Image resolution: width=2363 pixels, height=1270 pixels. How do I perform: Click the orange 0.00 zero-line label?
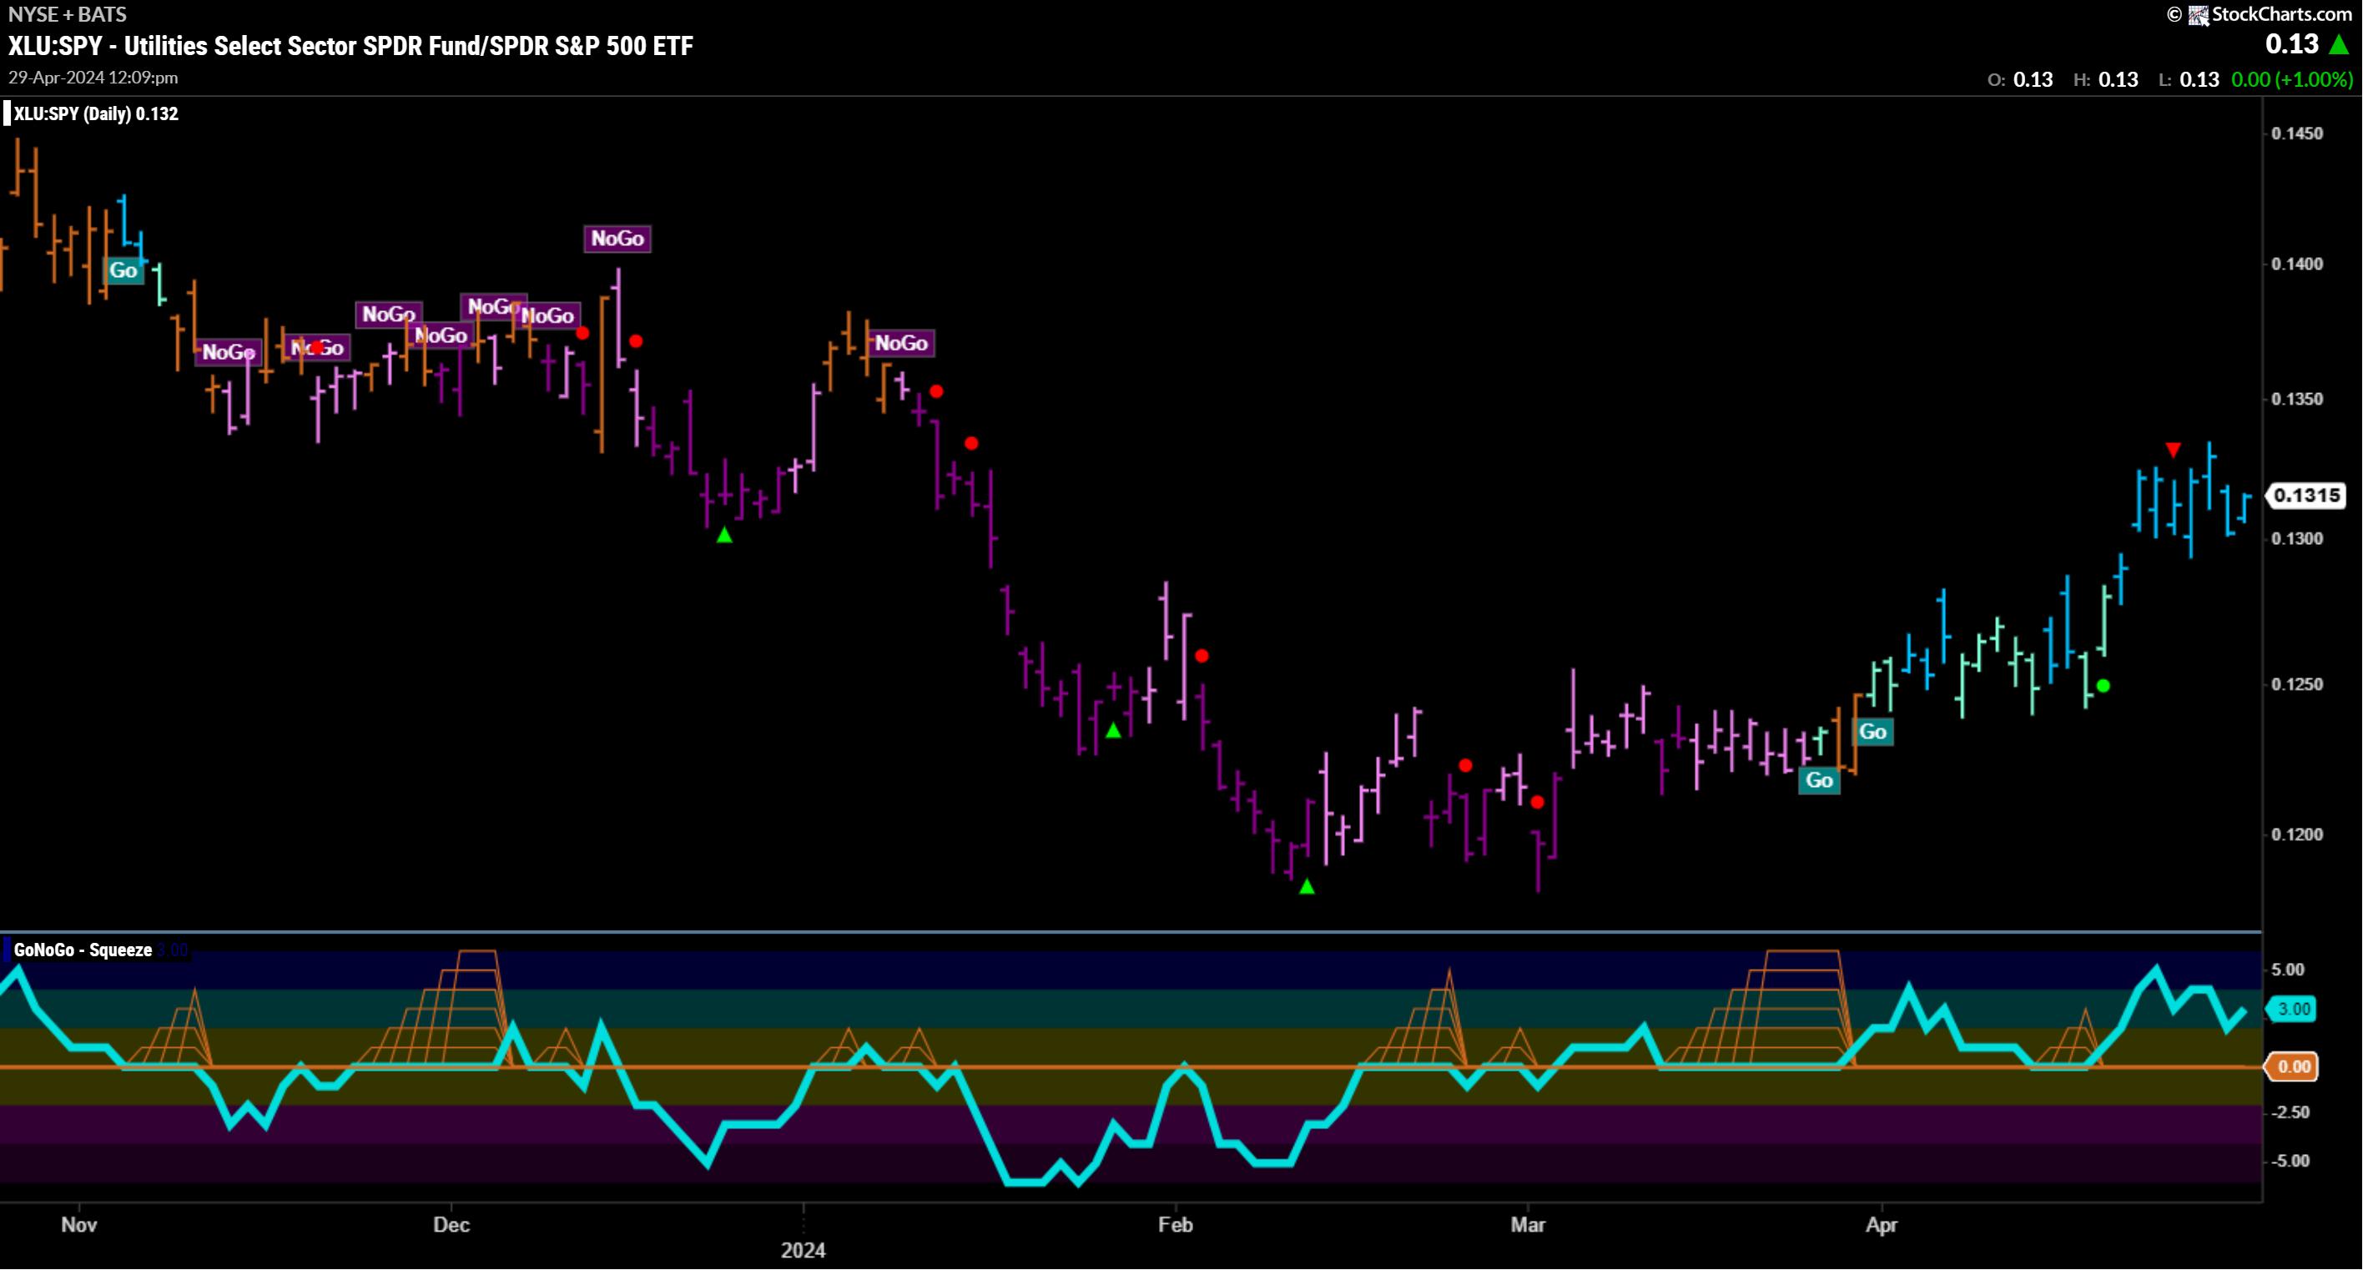click(2293, 1066)
